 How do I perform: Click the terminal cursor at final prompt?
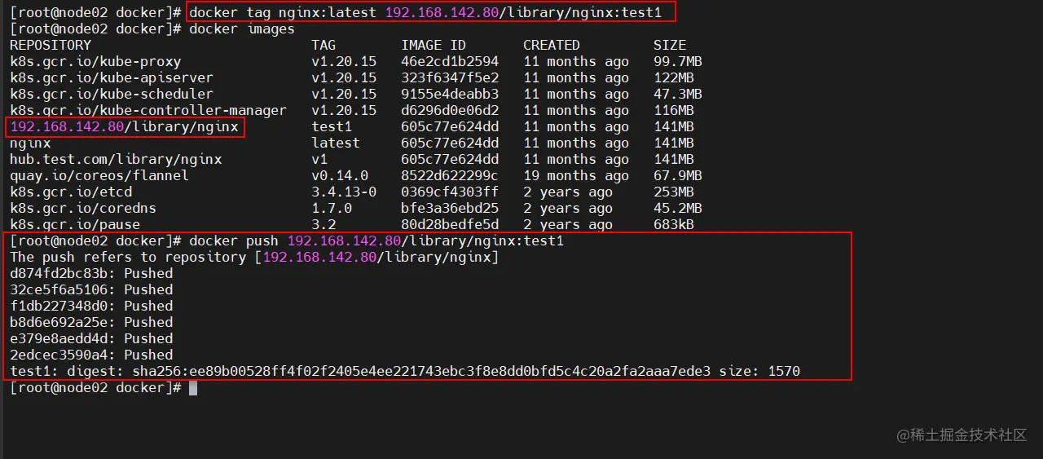193,387
